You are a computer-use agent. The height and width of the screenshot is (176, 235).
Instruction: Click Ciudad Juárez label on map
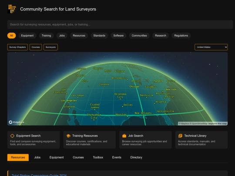(x=94, y=106)
